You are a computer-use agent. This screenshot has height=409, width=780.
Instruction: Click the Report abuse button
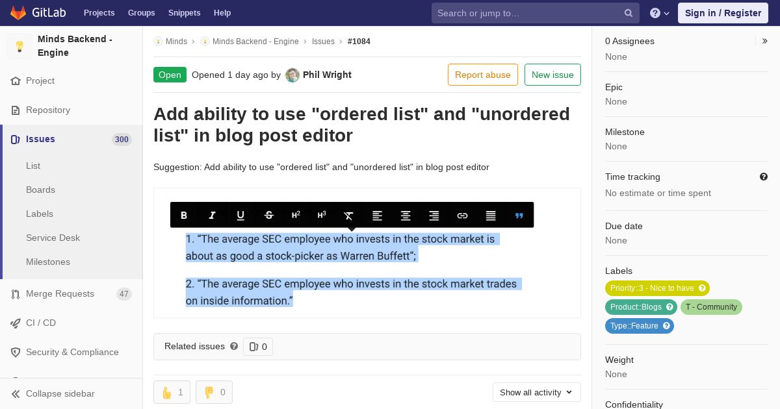click(x=483, y=75)
